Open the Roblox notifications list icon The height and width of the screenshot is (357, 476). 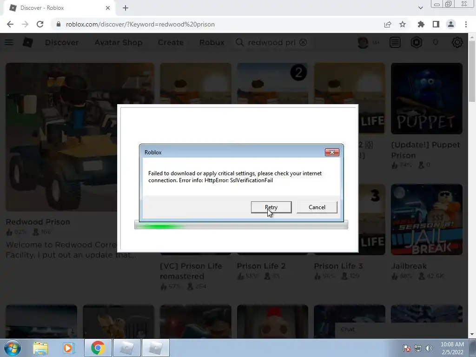point(395,42)
